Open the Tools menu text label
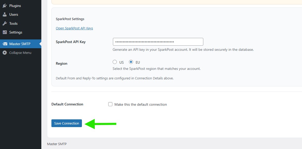Image resolution: width=302 pixels, height=149 pixels. 13,23
